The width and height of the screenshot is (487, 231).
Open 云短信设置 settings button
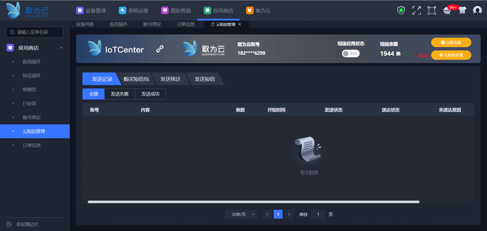point(451,55)
